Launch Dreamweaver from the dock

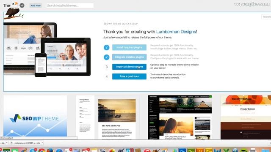(x=191, y=150)
